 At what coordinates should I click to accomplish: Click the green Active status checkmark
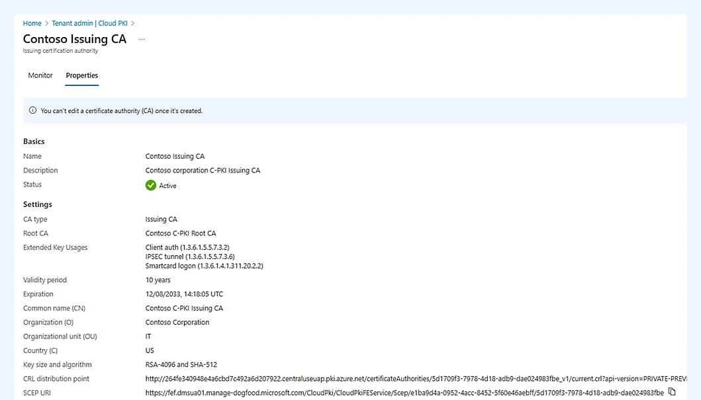[151, 185]
